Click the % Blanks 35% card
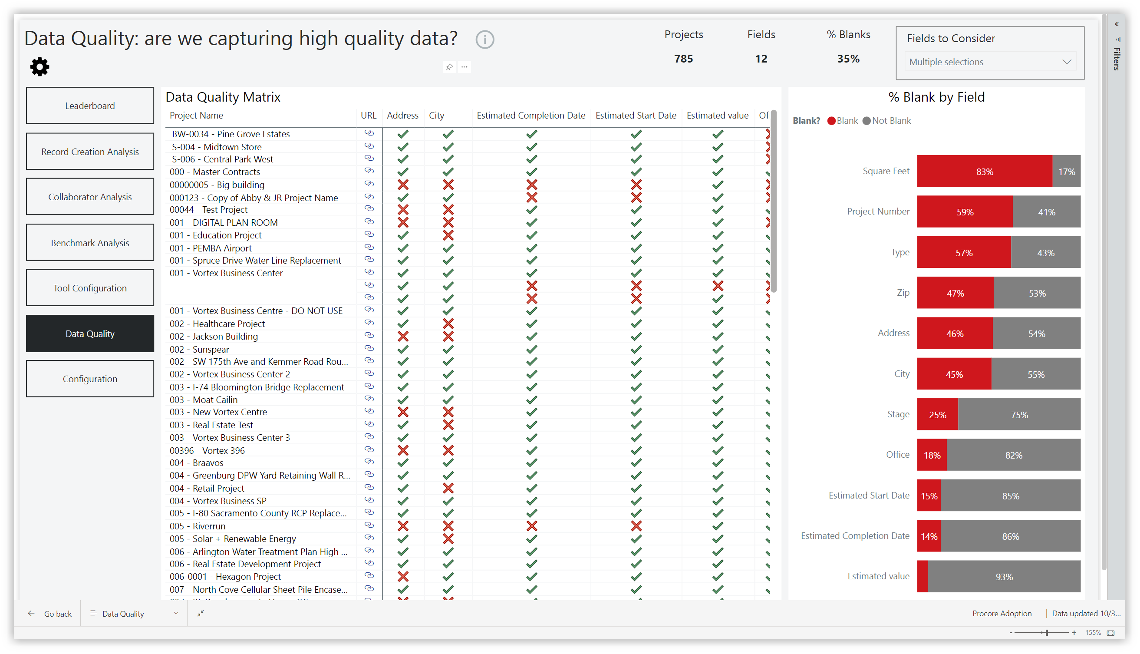 click(x=848, y=47)
